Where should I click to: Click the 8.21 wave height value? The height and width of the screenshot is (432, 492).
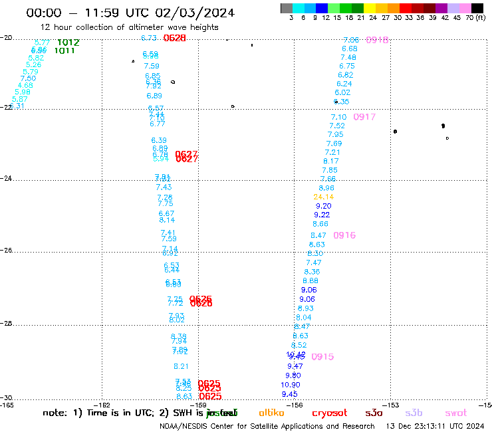(x=181, y=366)
